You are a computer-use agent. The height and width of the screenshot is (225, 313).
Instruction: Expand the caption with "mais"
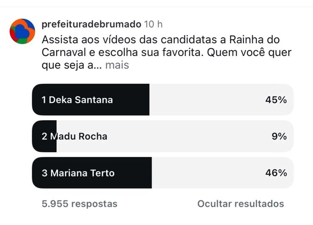point(117,66)
